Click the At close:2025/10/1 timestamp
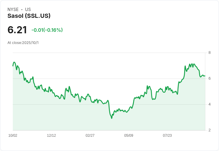The image size is (219, 151). pyautogui.click(x=23, y=43)
